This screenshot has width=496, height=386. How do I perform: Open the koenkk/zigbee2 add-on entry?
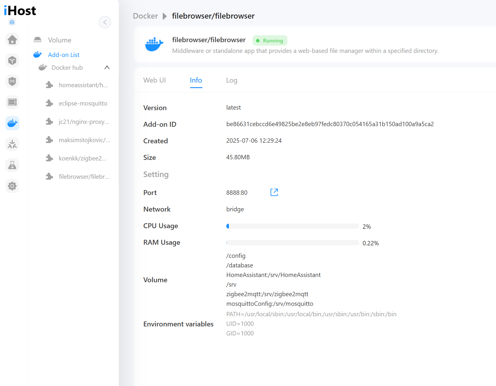(82, 158)
